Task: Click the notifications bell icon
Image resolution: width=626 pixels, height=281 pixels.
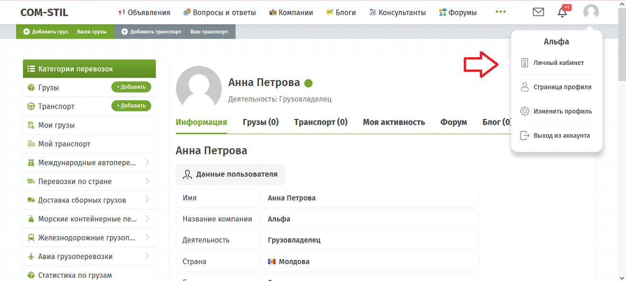Action: [x=562, y=12]
